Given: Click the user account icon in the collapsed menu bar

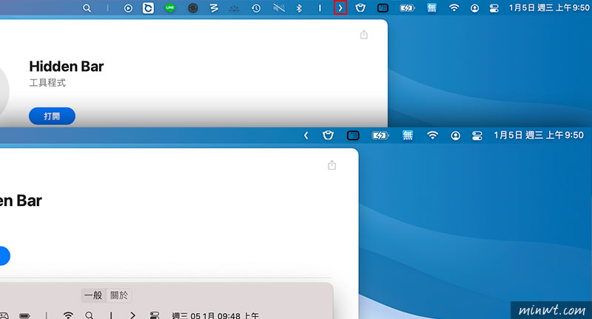Looking at the screenshot, I should pos(455,136).
